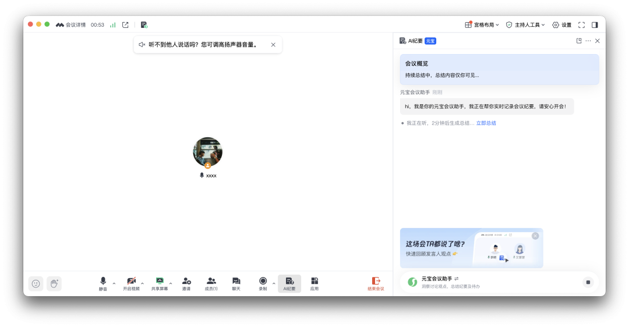Show participants via 成员(1) icon

point(211,283)
